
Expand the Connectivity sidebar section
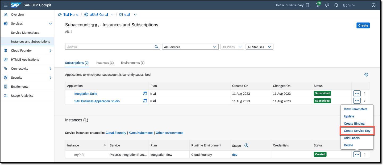[x=51, y=69]
